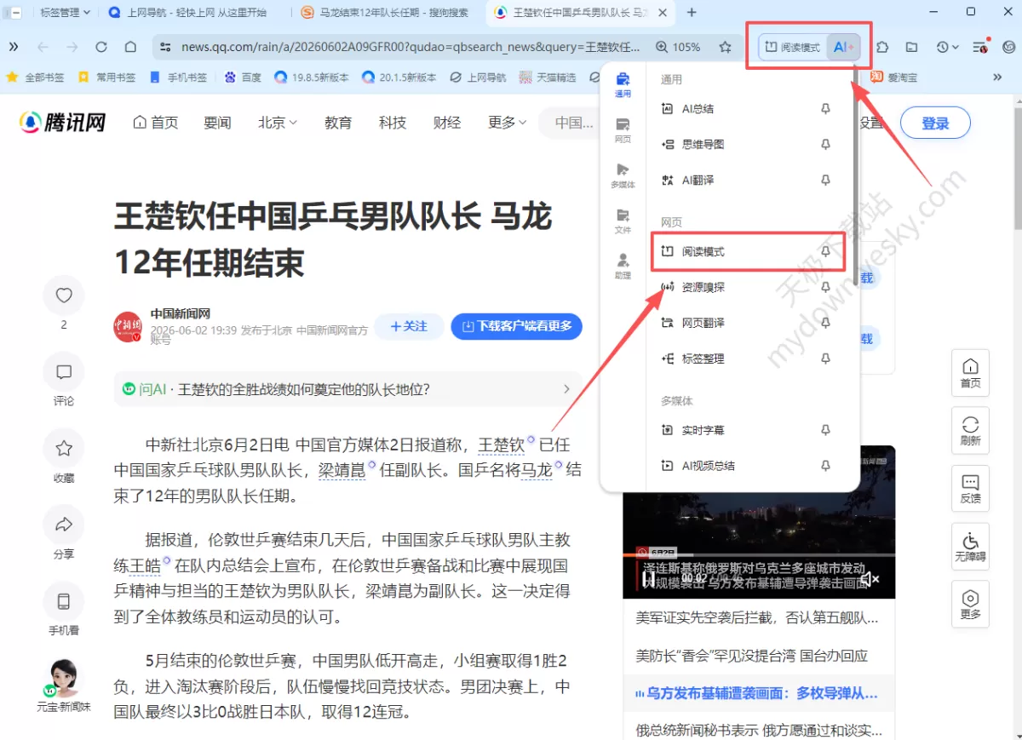Open the 王楚钦 keyword link in article
This screenshot has width=1022, height=740.
502,445
